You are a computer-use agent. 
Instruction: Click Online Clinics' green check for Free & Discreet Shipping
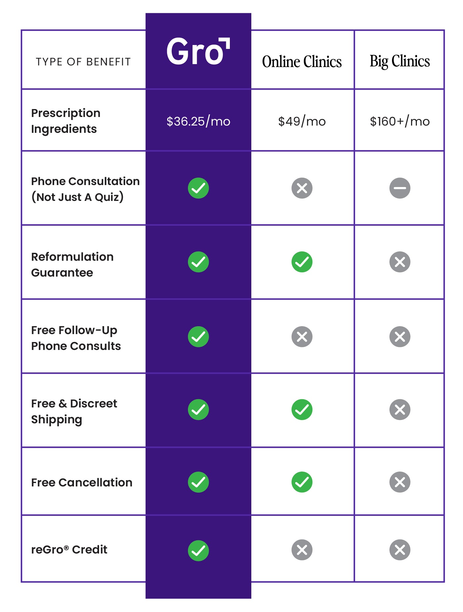(x=302, y=409)
